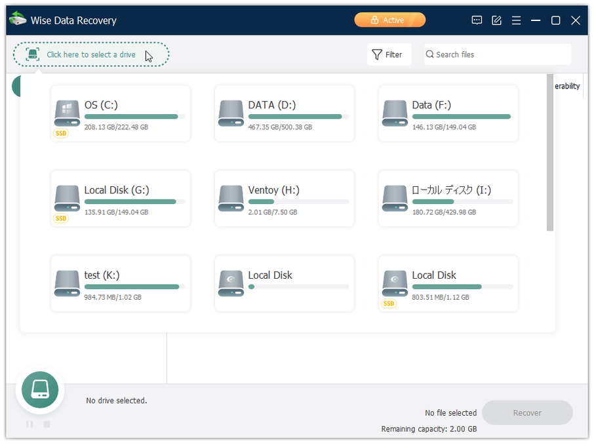The height and width of the screenshot is (444, 594).
Task: Select the ローカル ディスク (I:) drive icon
Action: tap(395, 198)
